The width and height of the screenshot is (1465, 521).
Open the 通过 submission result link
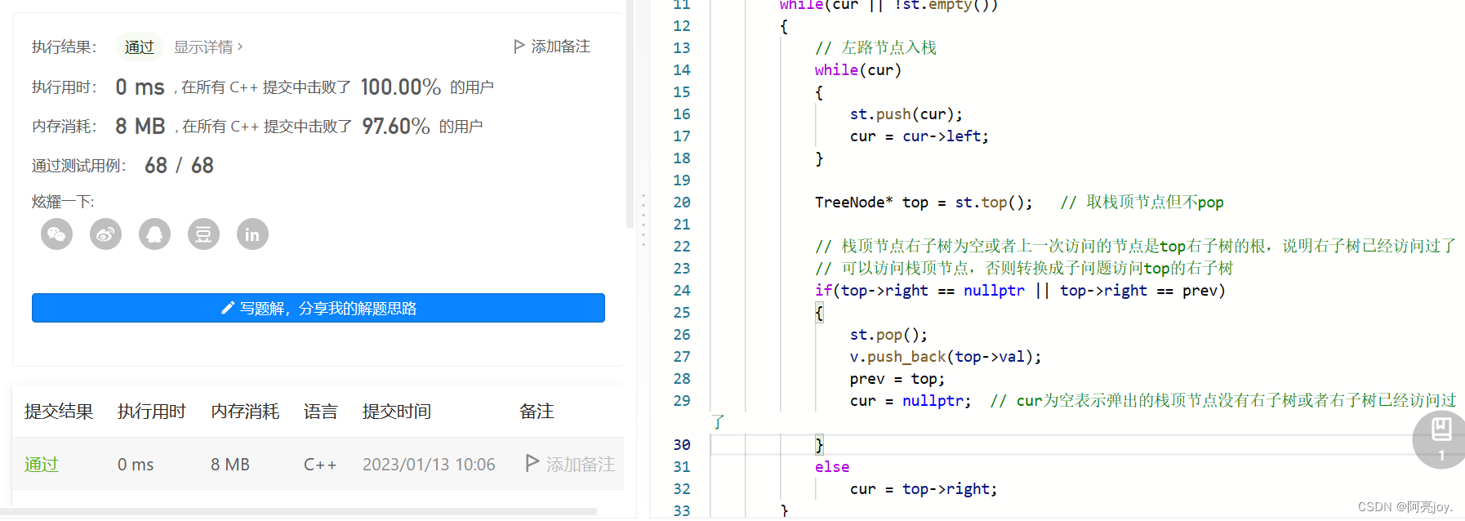(42, 464)
